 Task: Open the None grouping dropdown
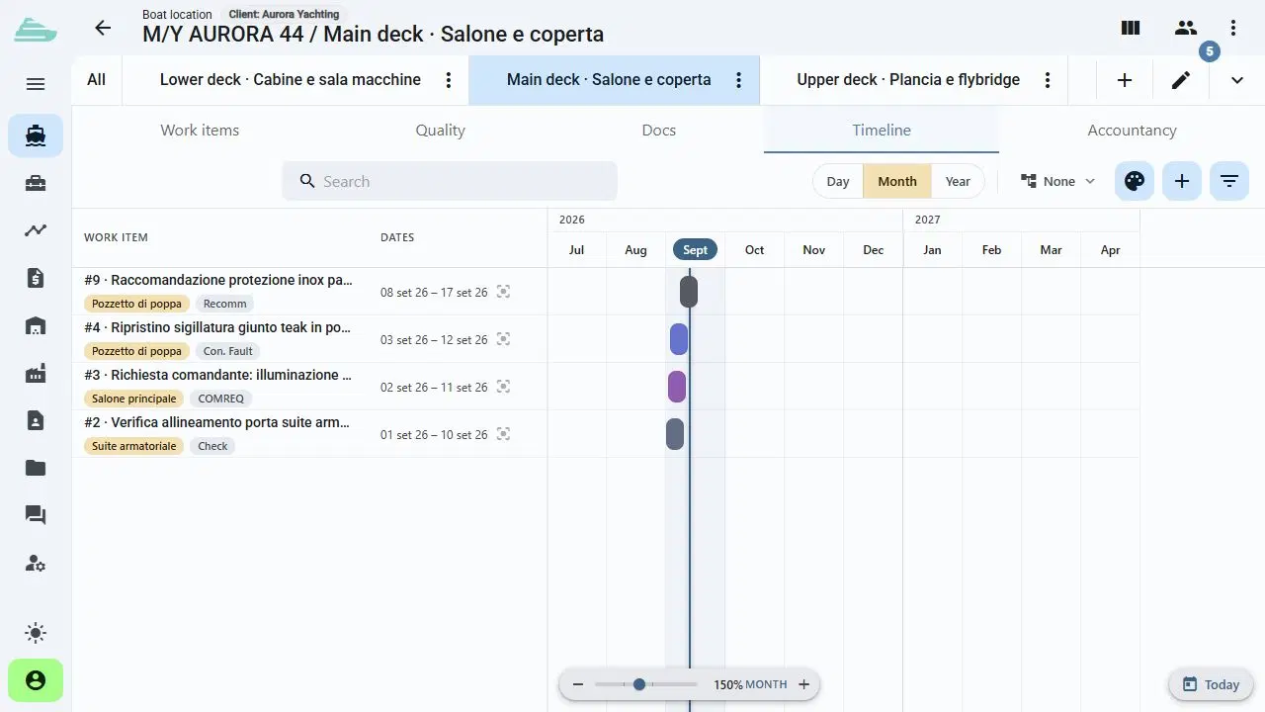tap(1058, 181)
